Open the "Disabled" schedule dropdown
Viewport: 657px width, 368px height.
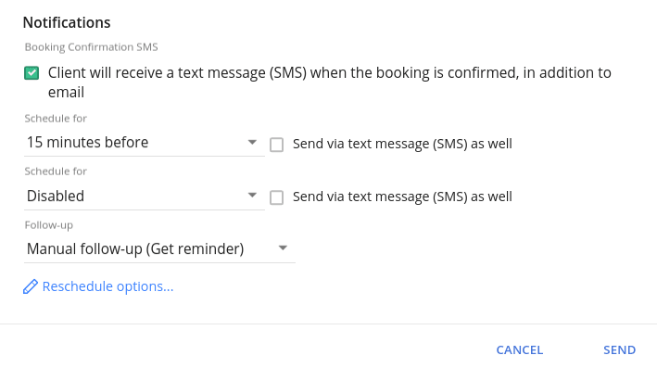pos(145,196)
